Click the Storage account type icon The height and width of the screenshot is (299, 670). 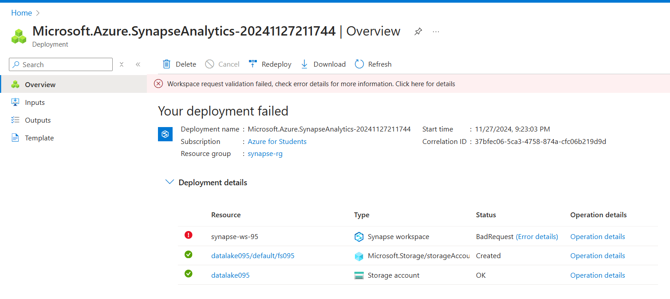[359, 275]
